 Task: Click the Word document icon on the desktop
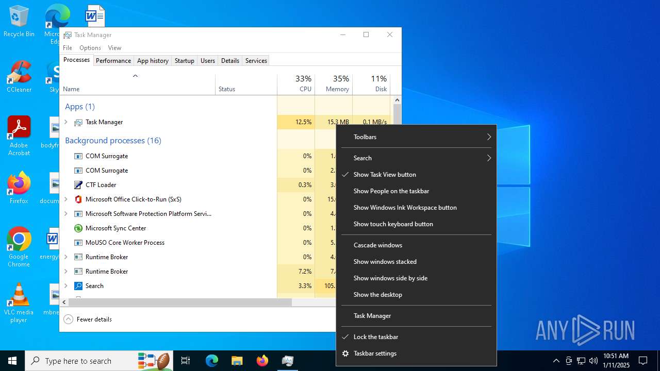coord(95,15)
